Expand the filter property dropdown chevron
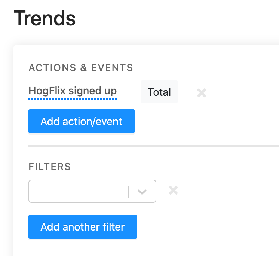 (142, 192)
